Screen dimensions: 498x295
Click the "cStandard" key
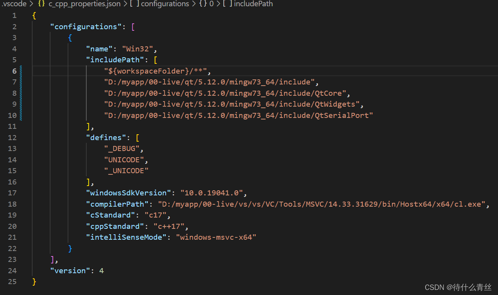pyautogui.click(x=111, y=215)
